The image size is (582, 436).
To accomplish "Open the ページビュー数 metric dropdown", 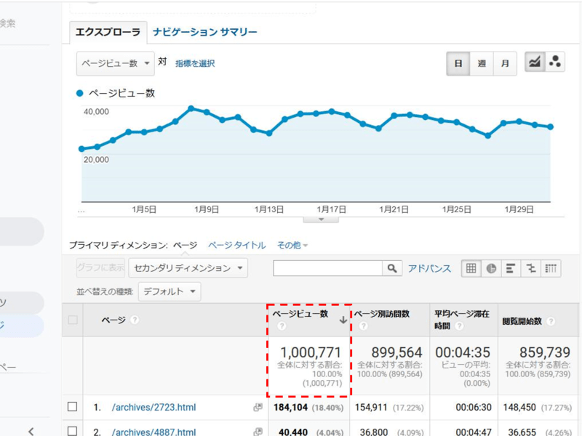I will tap(113, 64).
